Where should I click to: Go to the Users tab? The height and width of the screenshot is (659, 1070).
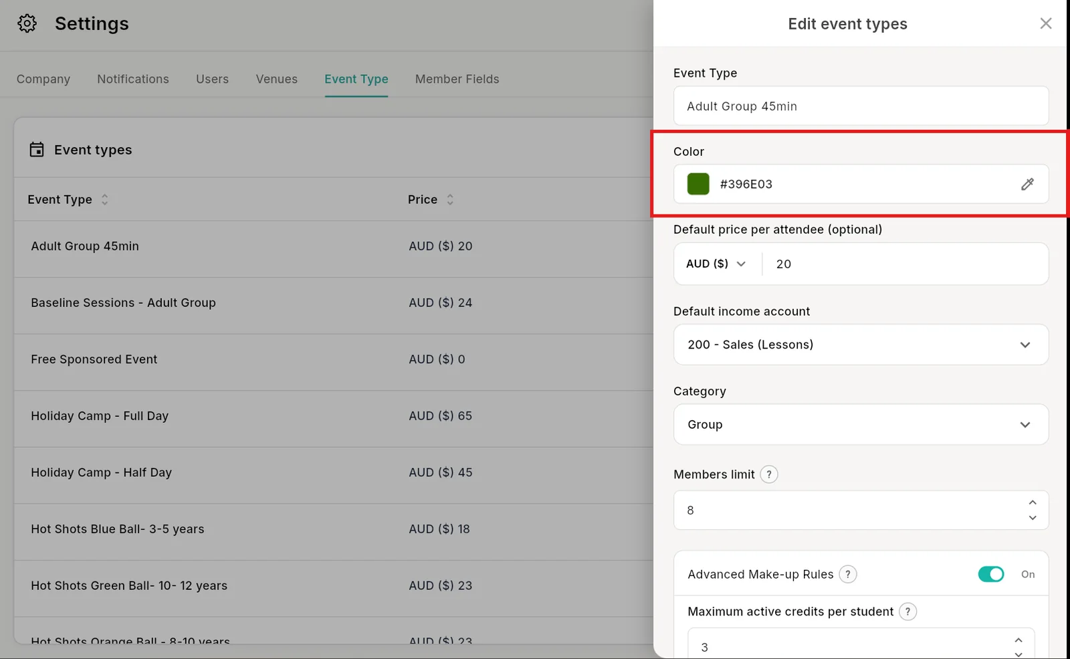coord(212,79)
